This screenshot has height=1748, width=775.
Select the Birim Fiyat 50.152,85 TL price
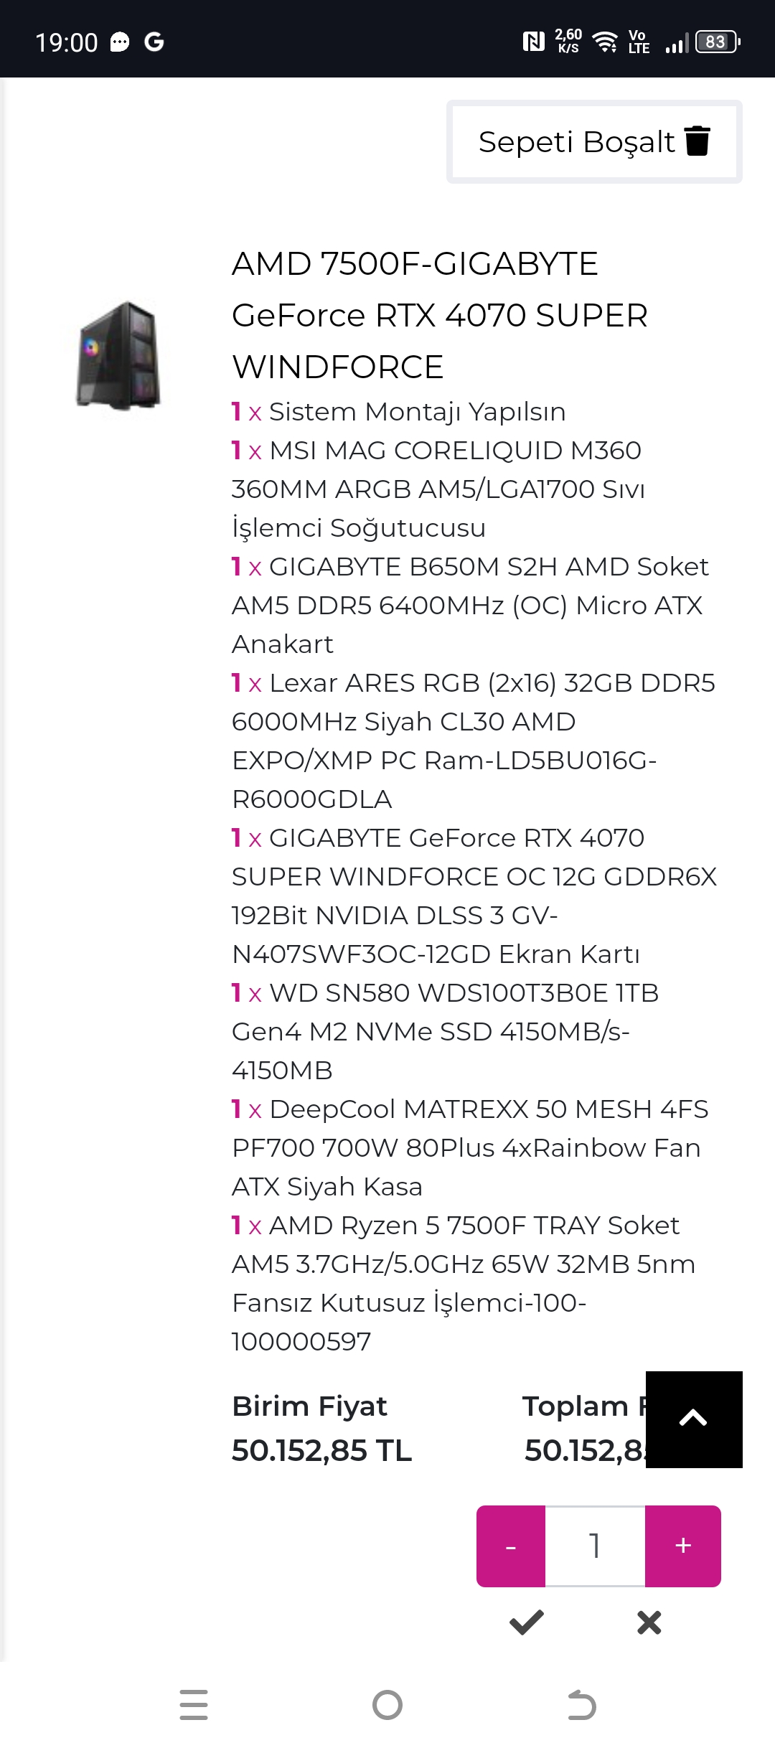pos(321,1450)
